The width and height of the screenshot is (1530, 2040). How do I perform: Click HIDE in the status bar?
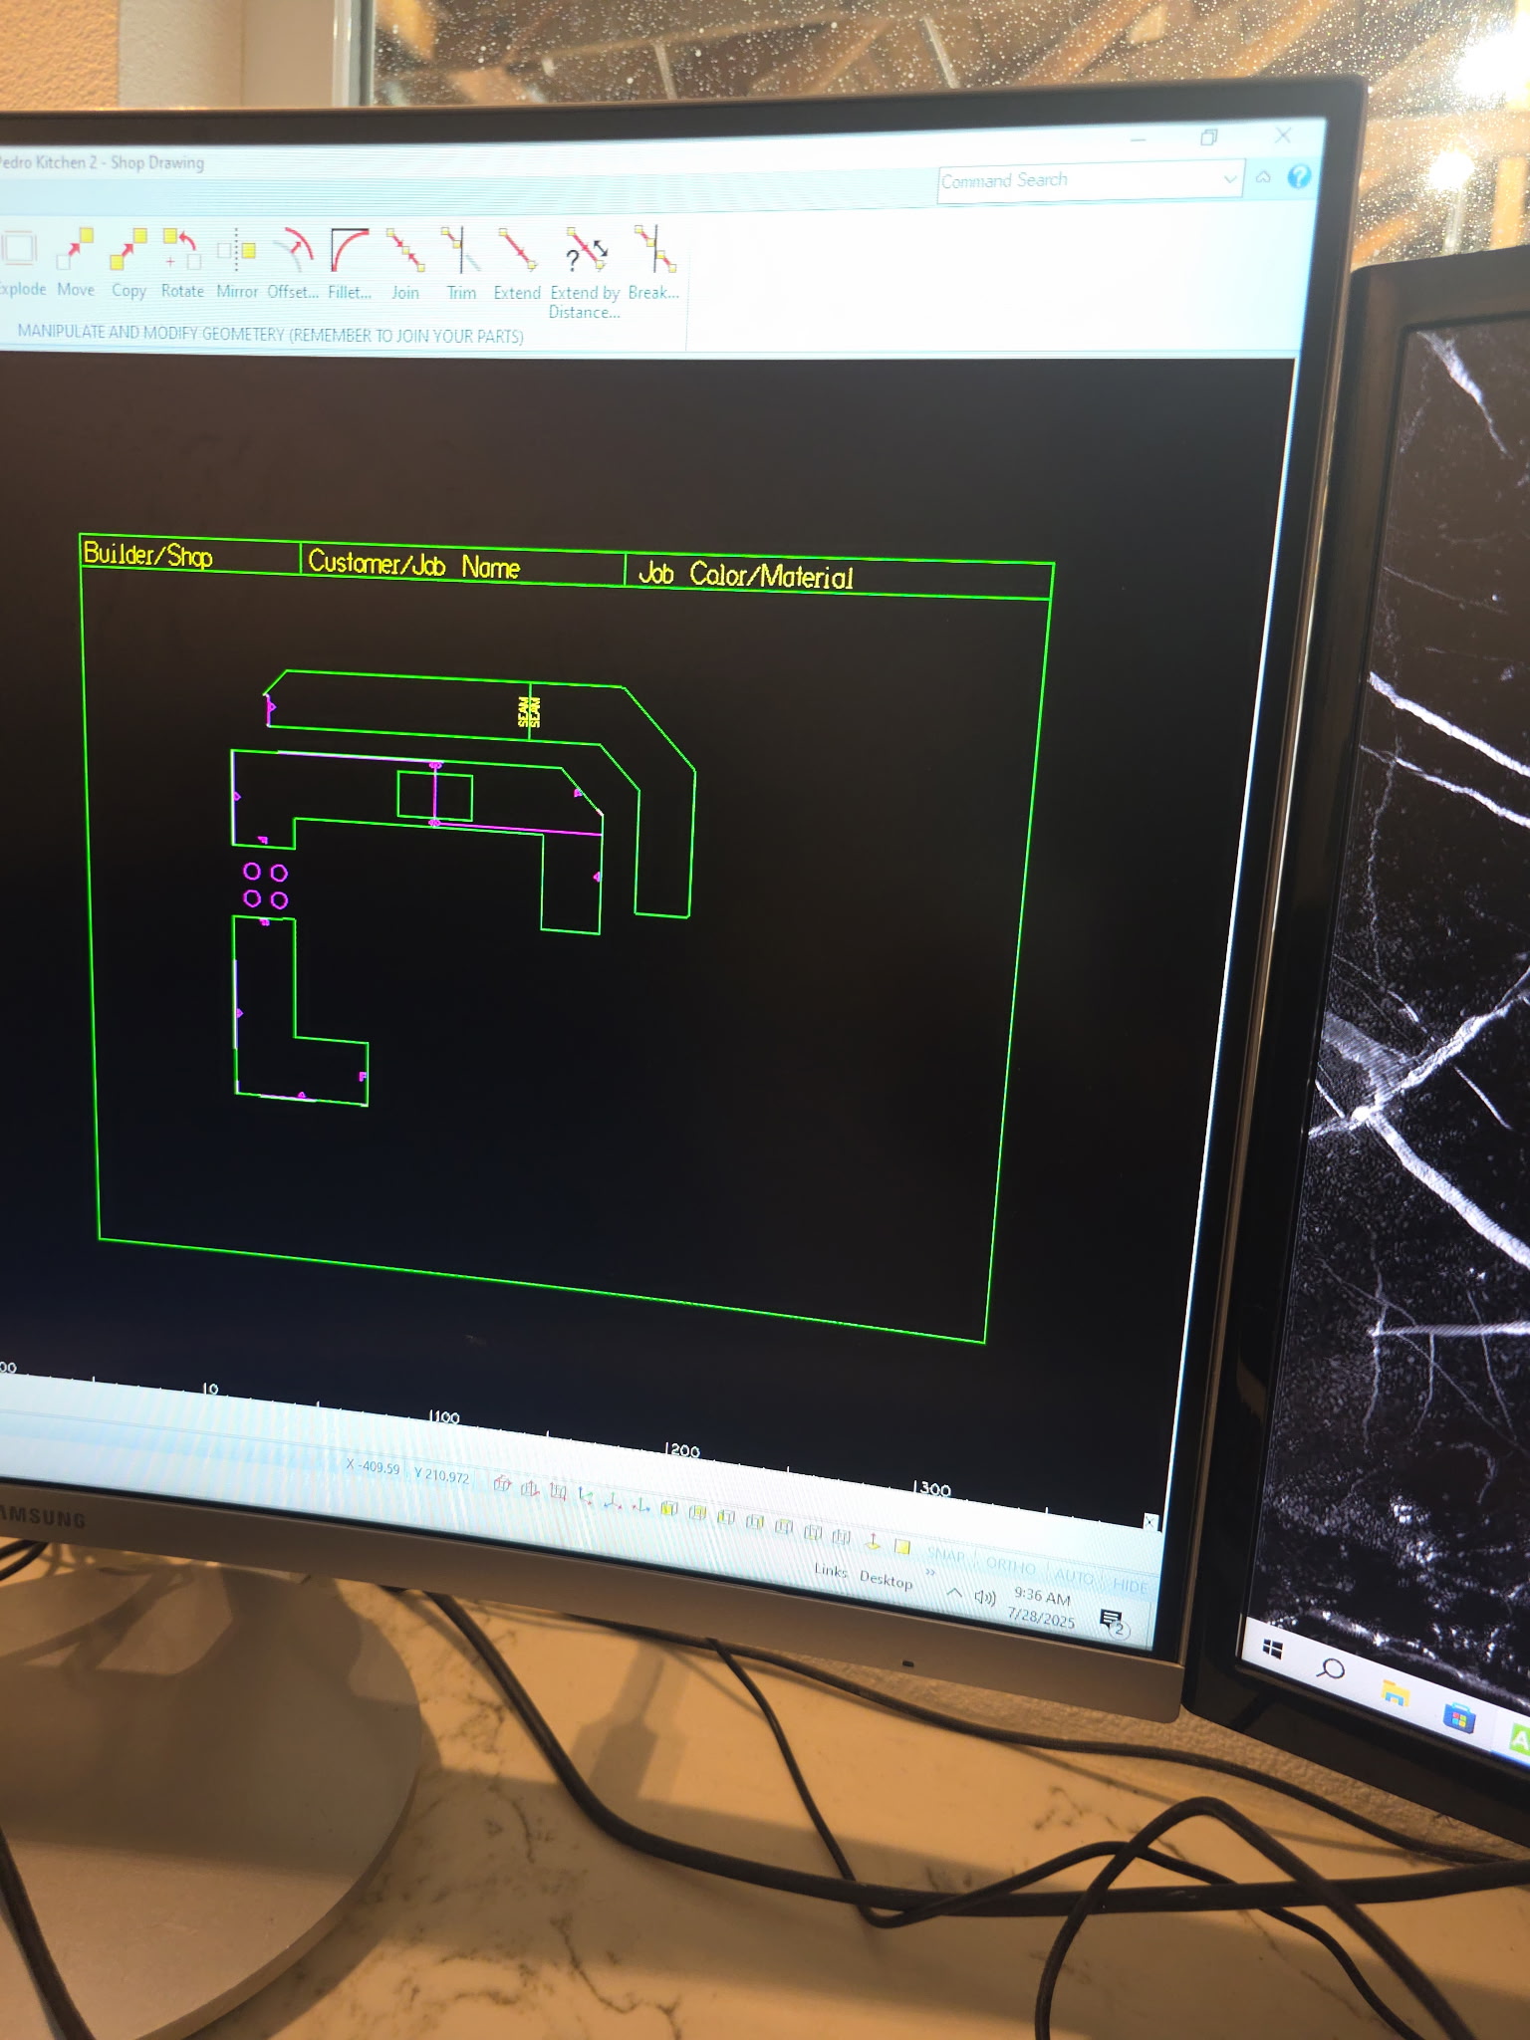tap(1130, 1584)
